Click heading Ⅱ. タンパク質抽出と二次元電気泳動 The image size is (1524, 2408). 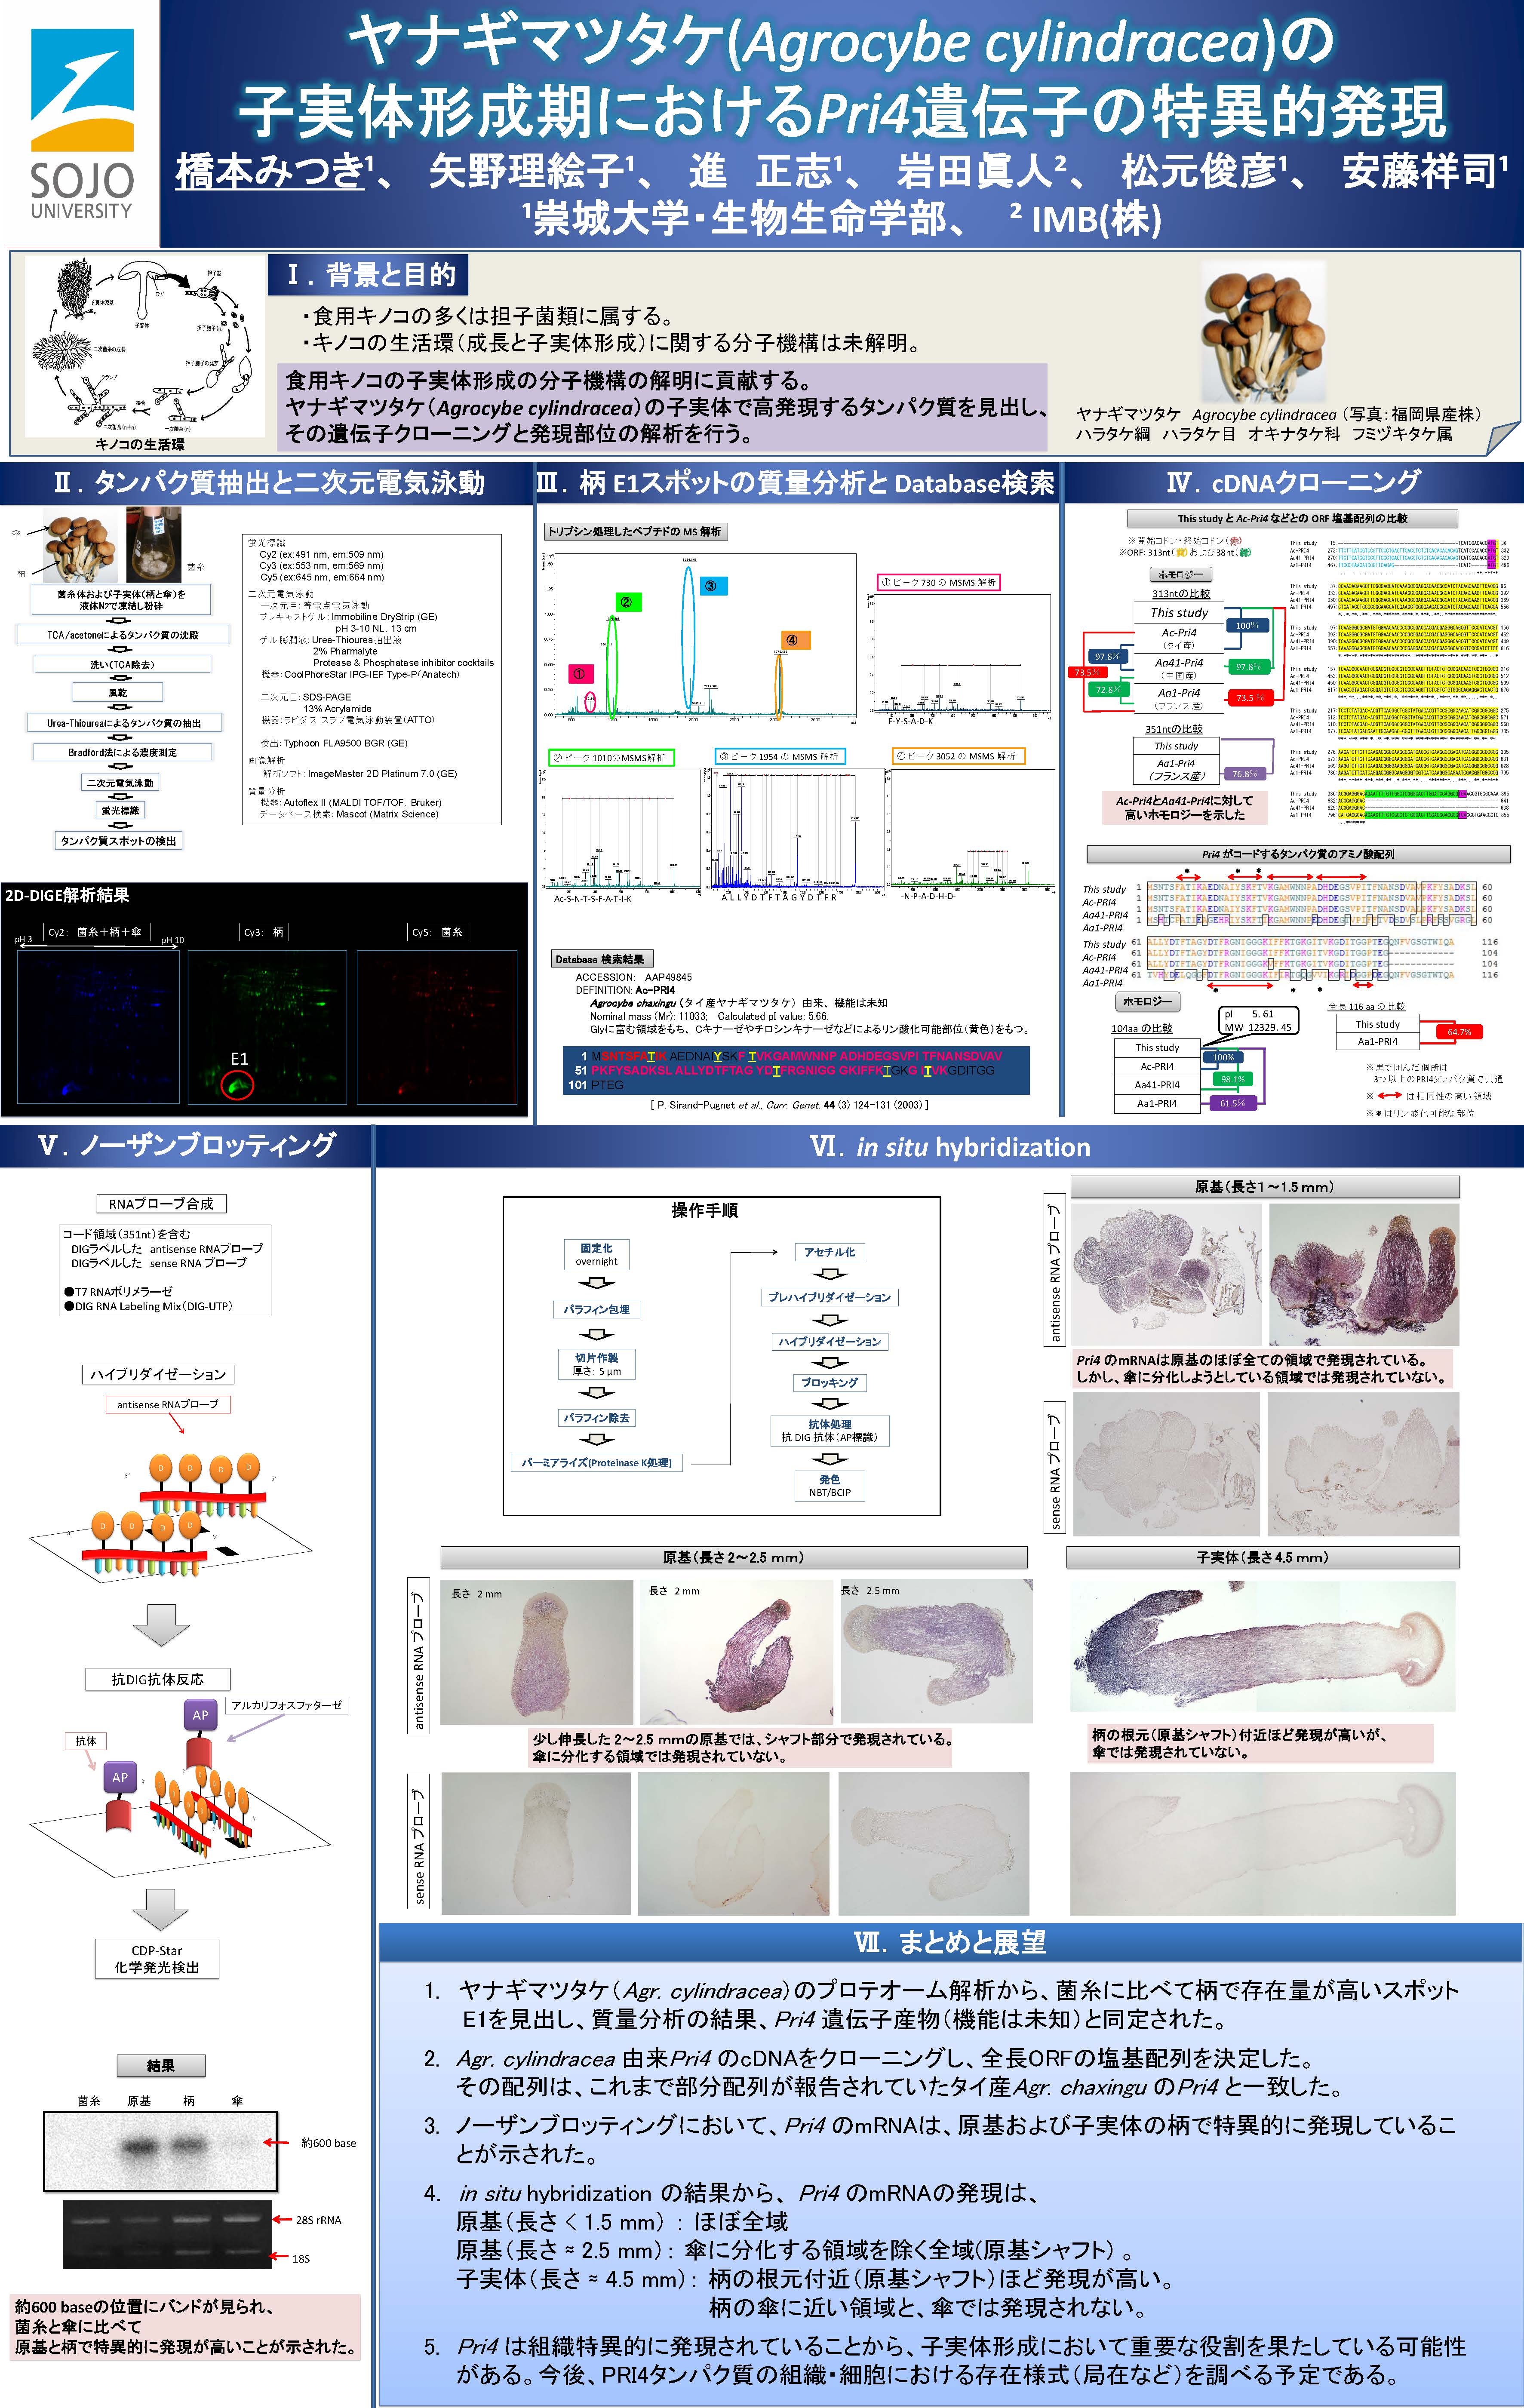pyautogui.click(x=268, y=483)
